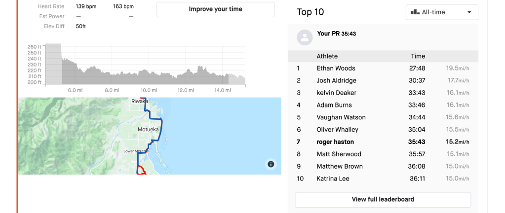Viewport: 505px width, 213px height.
Task: Click Ethan Woods time 27:48
Action: click(x=417, y=69)
